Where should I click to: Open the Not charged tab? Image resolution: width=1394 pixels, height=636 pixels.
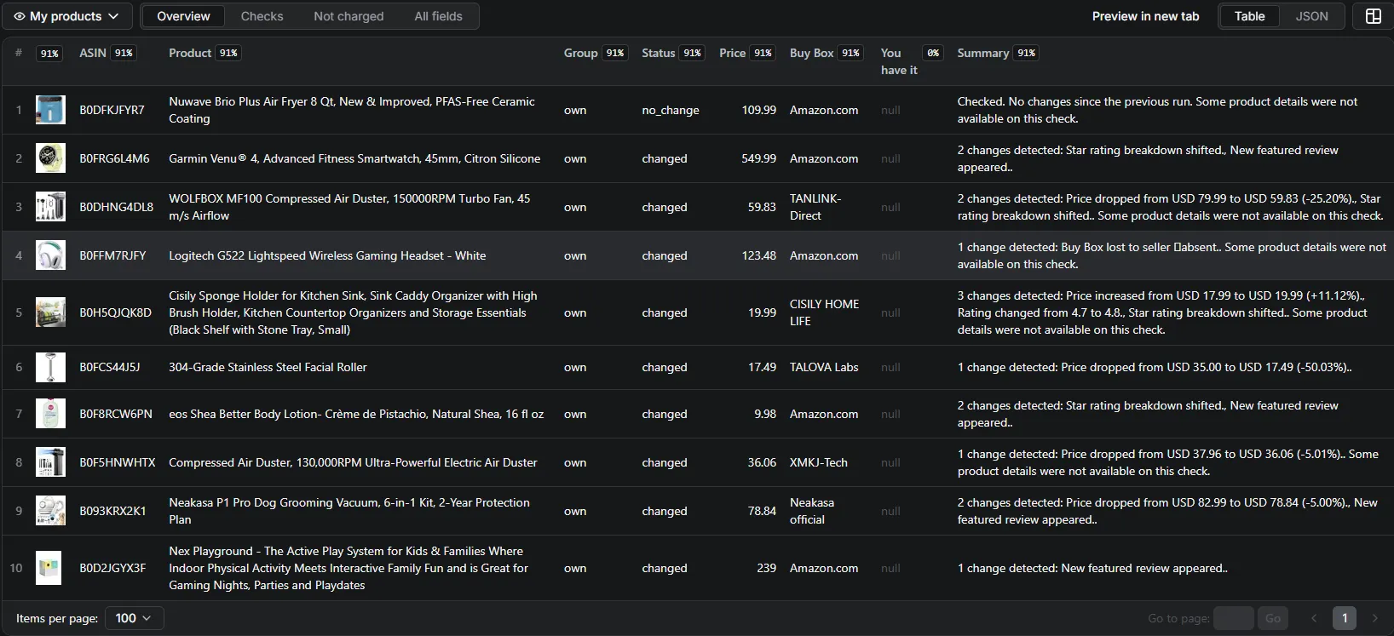(348, 16)
